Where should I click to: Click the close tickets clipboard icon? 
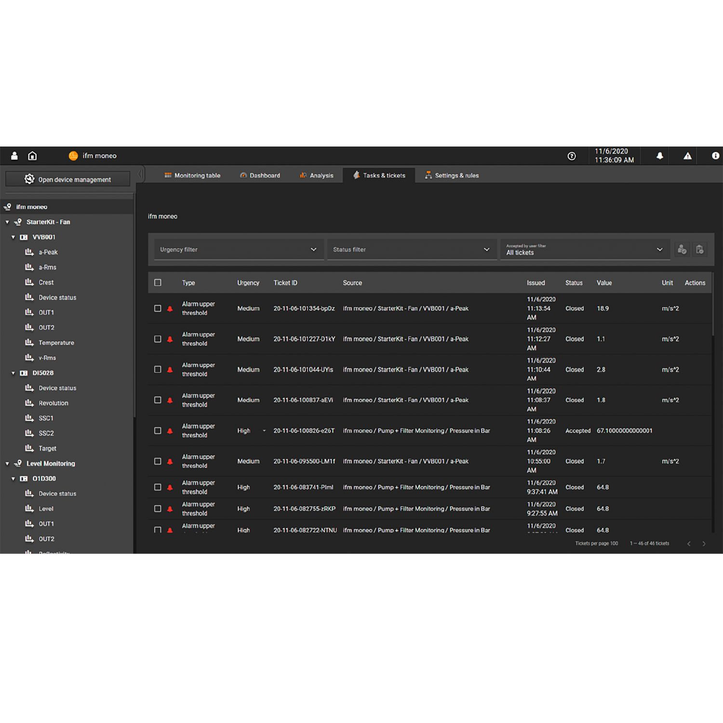click(699, 249)
